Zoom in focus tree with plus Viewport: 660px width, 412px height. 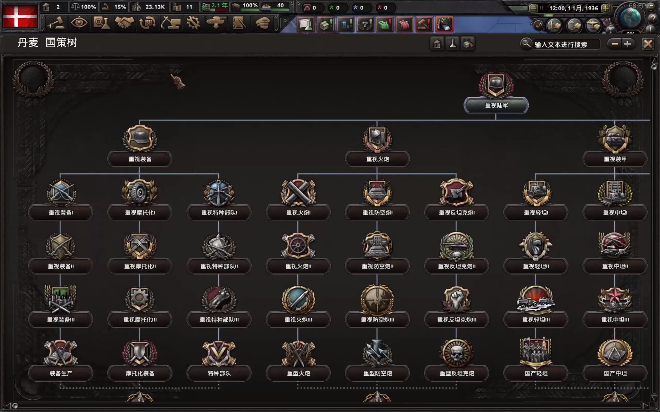[627, 44]
